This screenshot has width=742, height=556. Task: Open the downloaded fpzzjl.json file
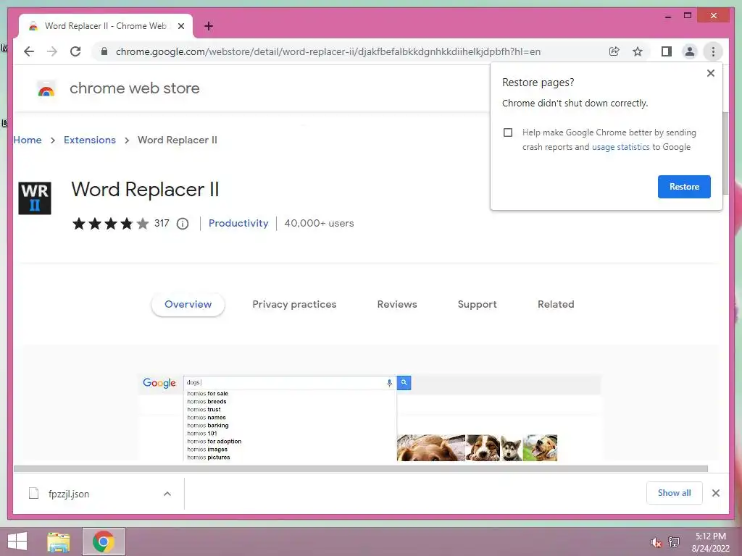[x=69, y=494]
